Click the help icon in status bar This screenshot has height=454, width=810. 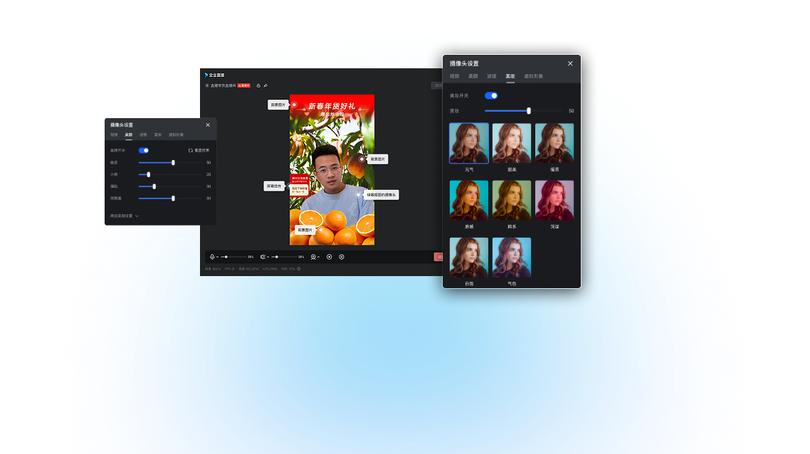point(299,269)
